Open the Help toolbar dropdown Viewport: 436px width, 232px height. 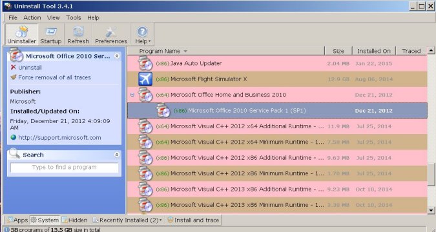pyautogui.click(x=142, y=34)
